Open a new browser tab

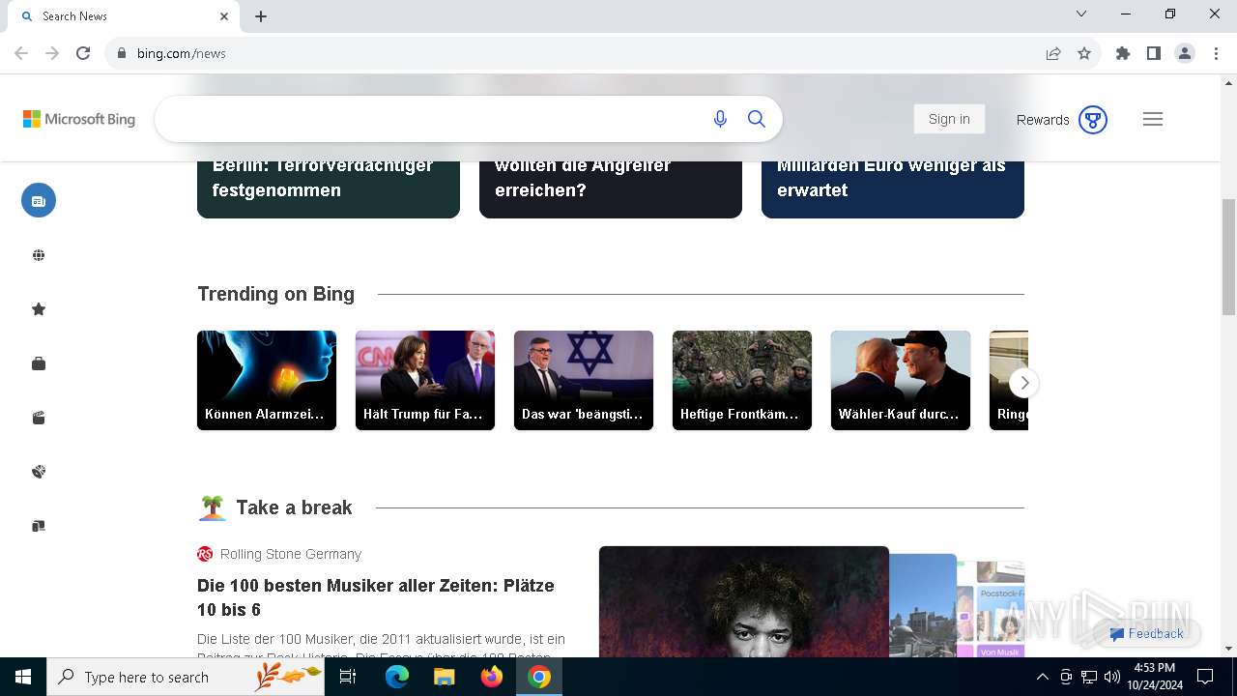pos(261,16)
